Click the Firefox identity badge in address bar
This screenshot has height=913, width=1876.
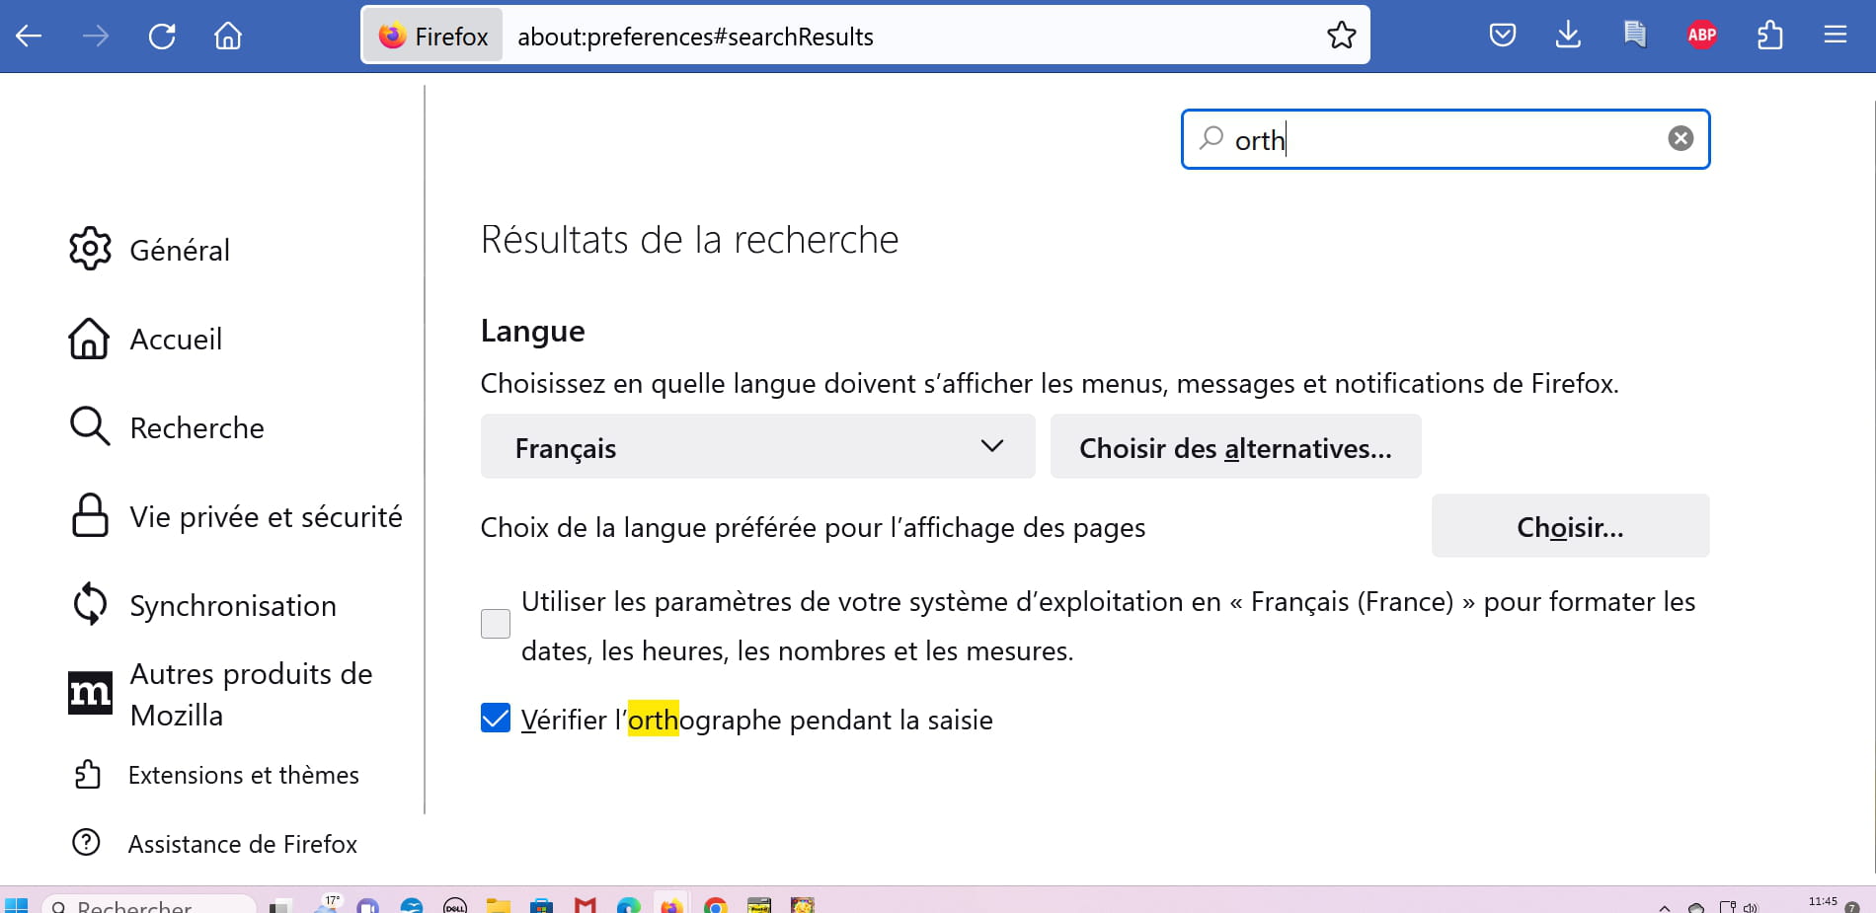tap(432, 37)
